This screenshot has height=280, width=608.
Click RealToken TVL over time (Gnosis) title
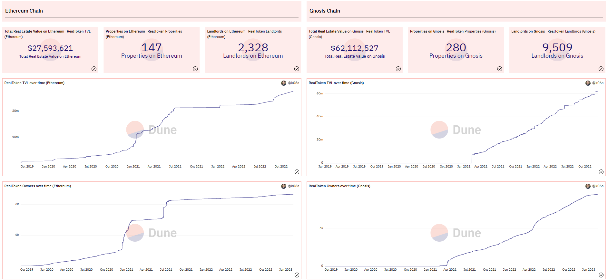click(336, 83)
